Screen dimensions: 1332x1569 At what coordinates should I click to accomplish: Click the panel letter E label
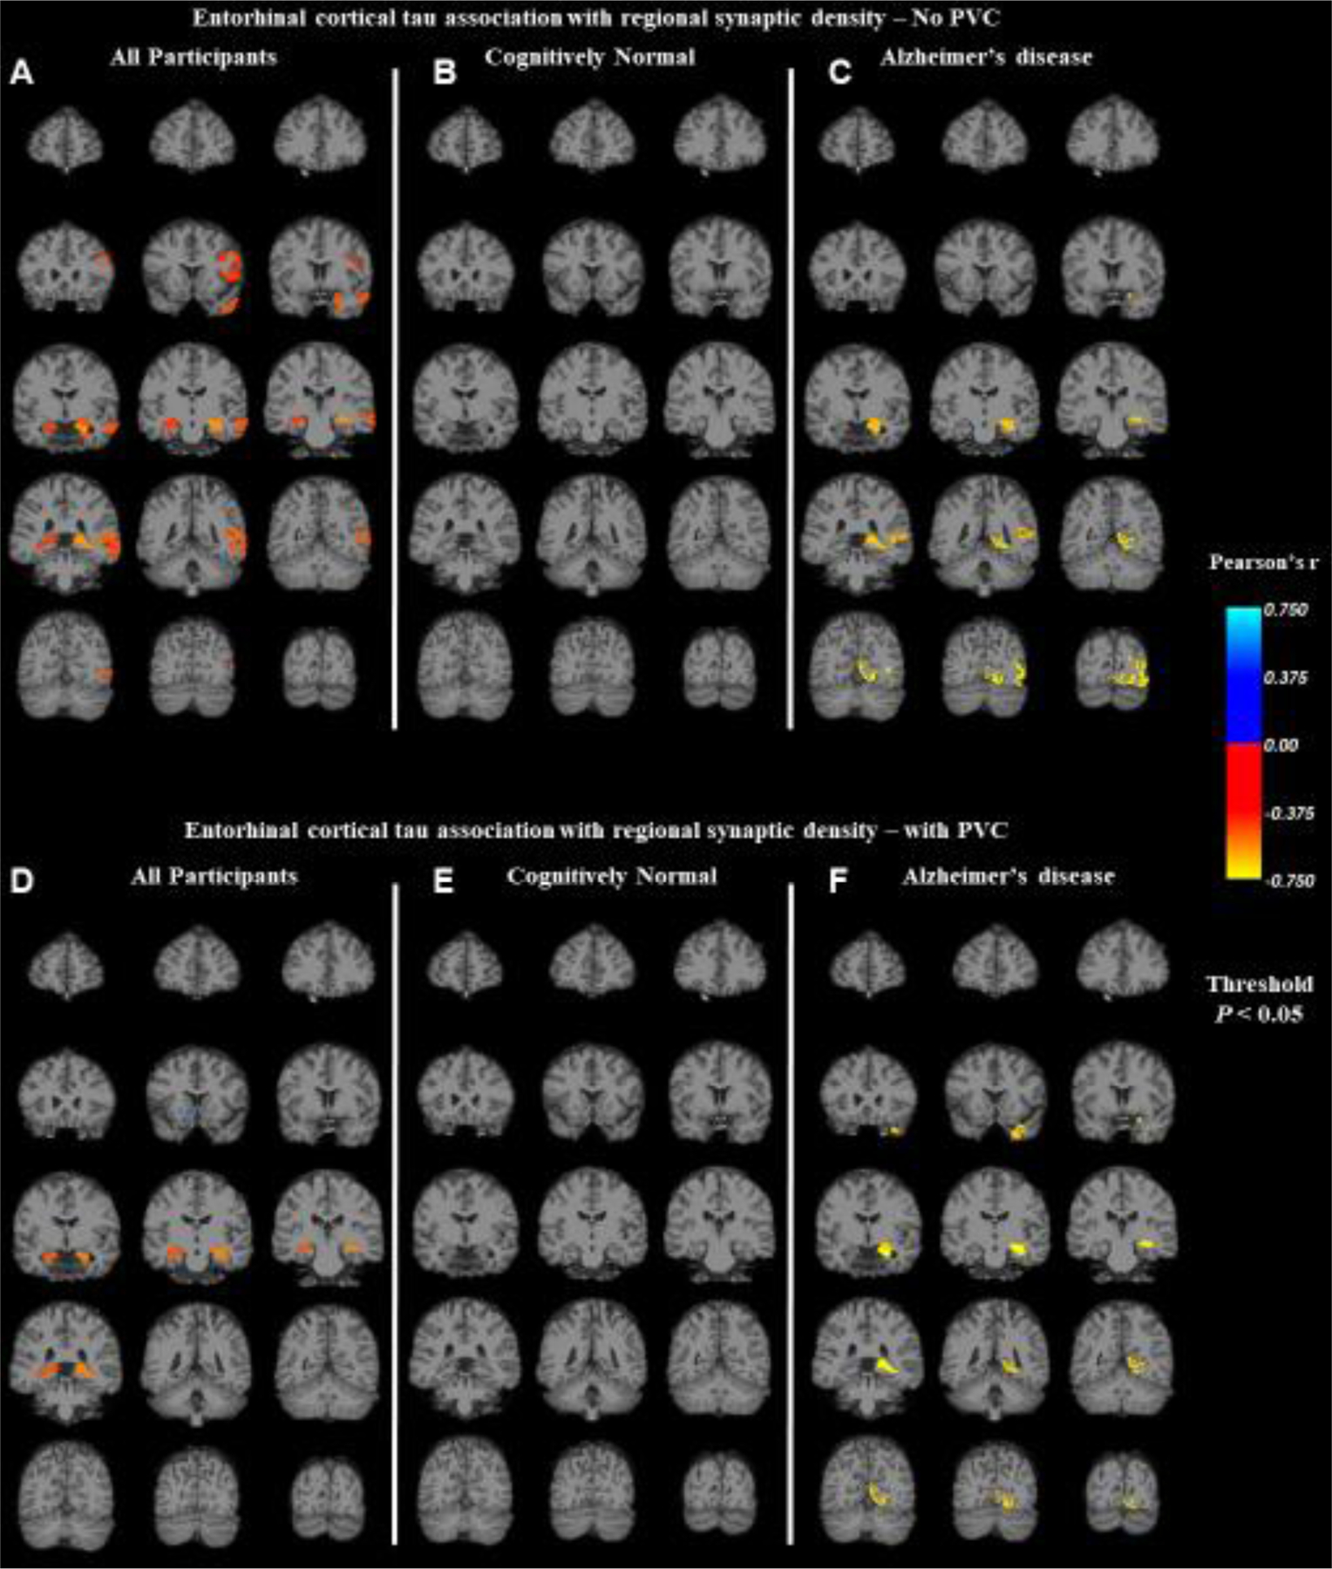(x=444, y=881)
